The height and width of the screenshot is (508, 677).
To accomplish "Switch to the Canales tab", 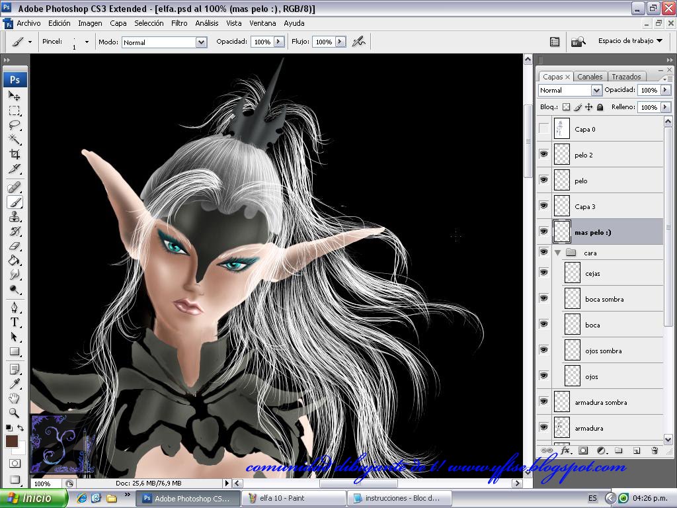I will pos(590,77).
